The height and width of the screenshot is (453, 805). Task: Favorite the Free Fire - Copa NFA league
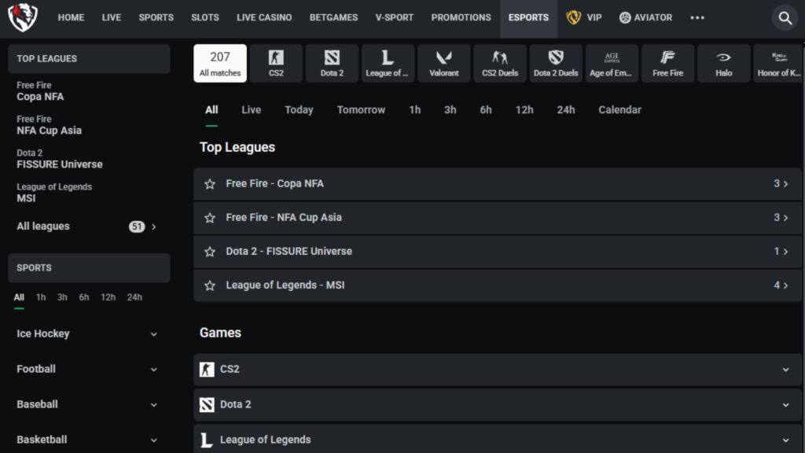(209, 183)
